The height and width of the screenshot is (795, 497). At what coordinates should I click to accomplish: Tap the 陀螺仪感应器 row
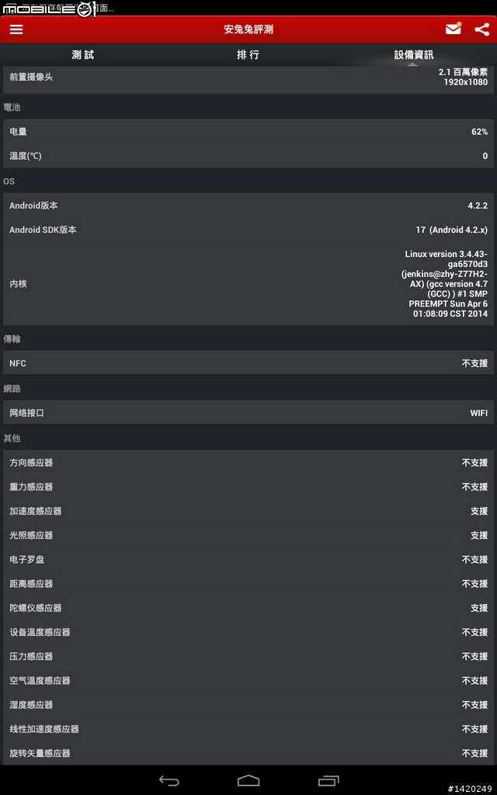(248, 607)
